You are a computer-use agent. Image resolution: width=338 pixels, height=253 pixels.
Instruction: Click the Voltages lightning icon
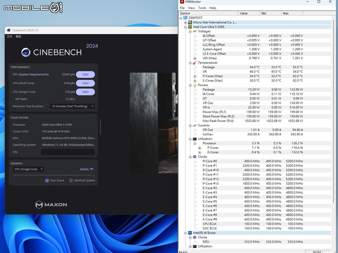(x=195, y=32)
